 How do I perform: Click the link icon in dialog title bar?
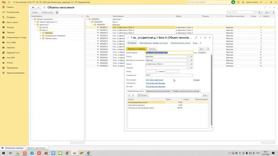(196, 38)
